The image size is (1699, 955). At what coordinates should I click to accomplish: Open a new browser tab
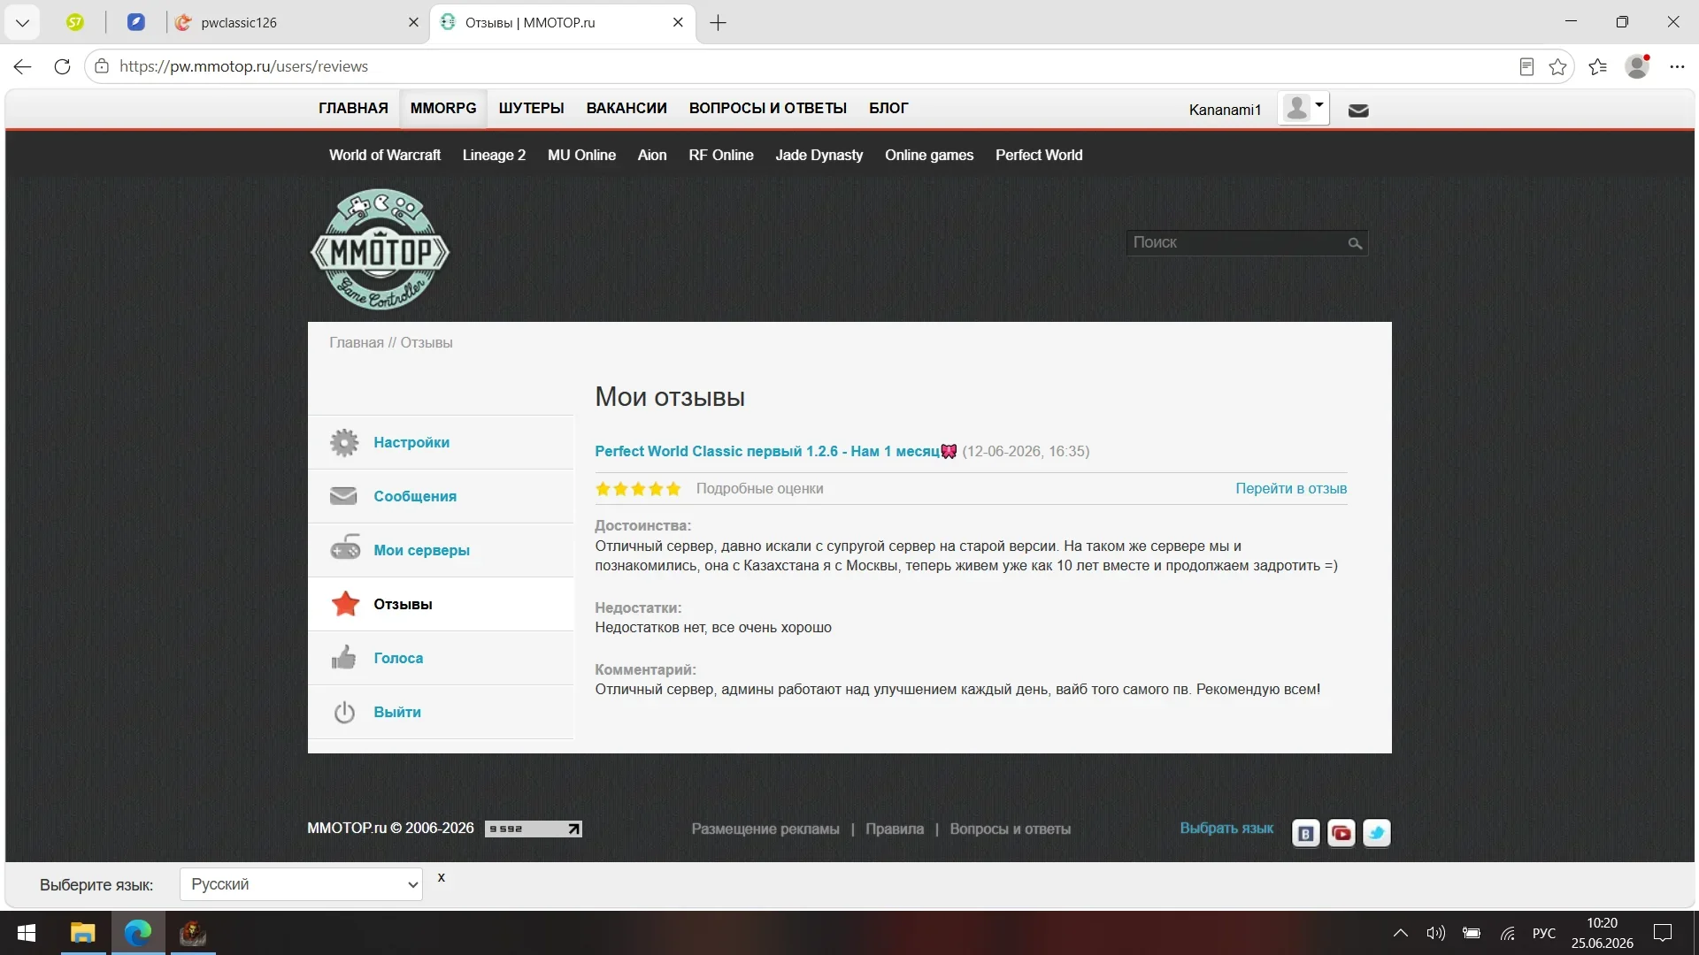tap(719, 23)
